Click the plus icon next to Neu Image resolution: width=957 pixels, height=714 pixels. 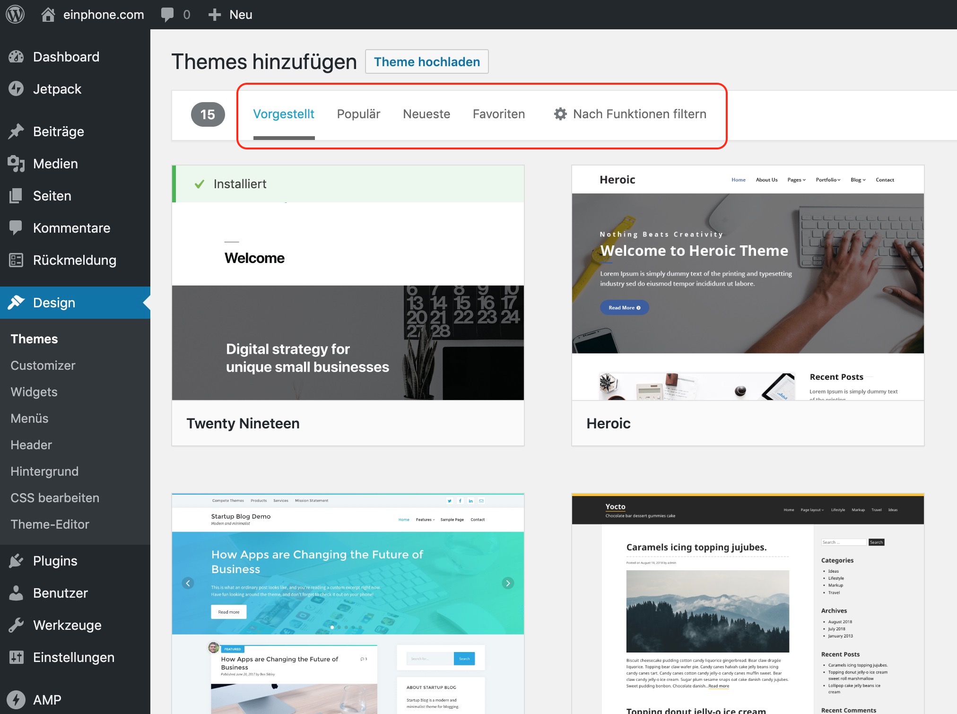tap(215, 15)
